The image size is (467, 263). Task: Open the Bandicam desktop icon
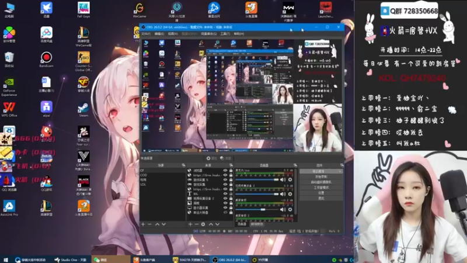click(46, 60)
